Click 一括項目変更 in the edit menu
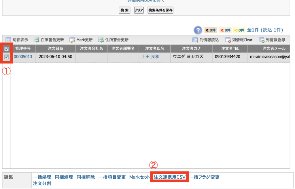This screenshot has height=189, width=295. click(112, 177)
